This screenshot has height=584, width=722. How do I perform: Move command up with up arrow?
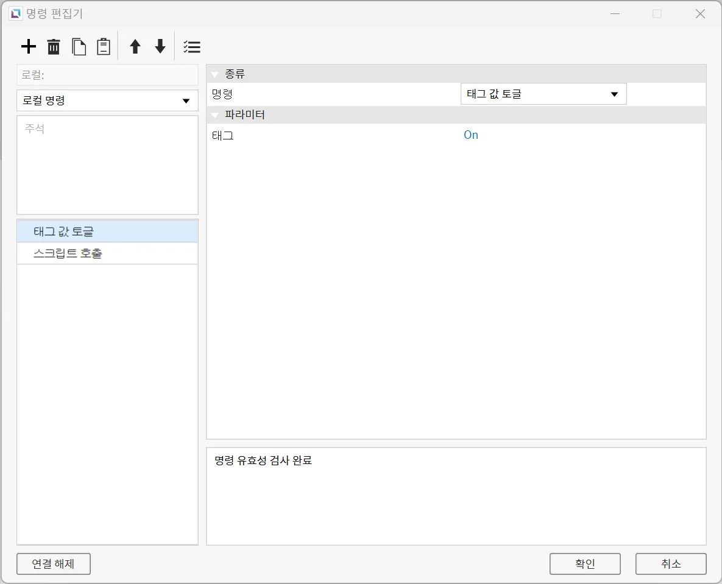135,47
